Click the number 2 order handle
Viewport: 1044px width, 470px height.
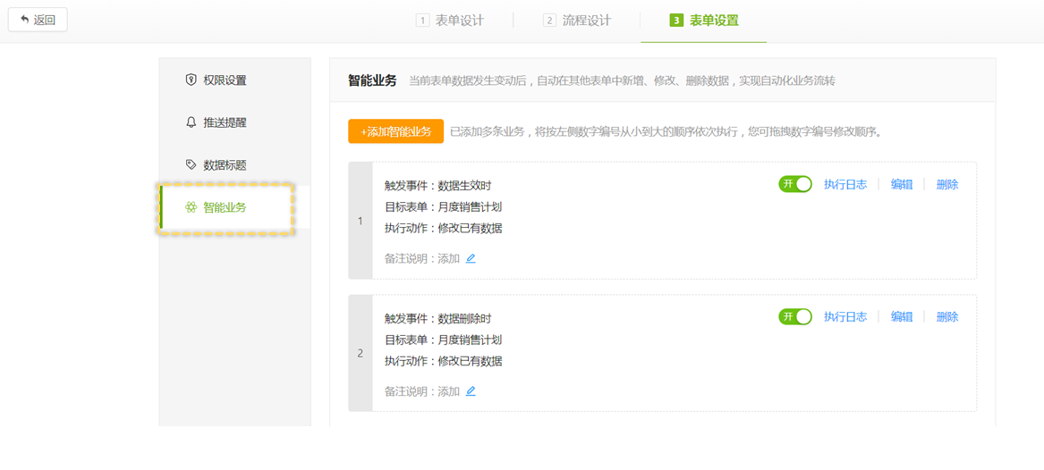[361, 353]
